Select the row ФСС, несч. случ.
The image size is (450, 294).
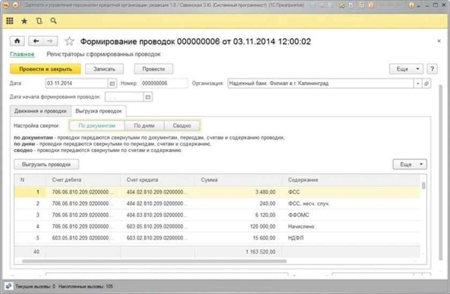(217, 204)
